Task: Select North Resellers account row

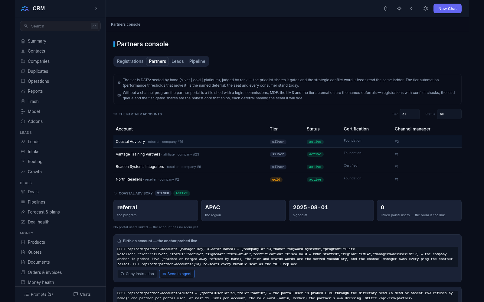Action: pyautogui.click(x=287, y=179)
